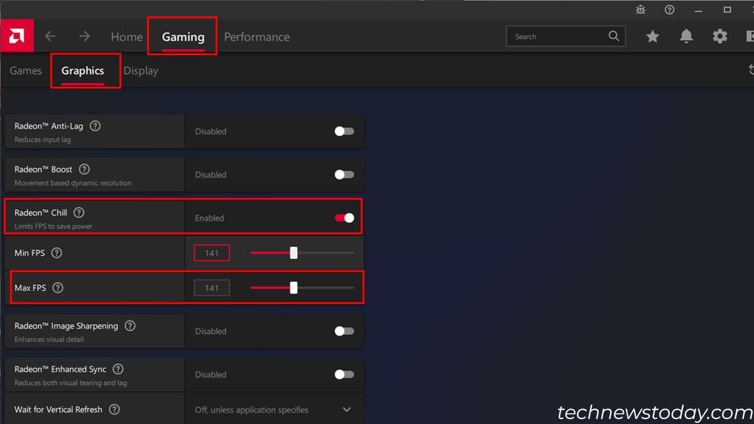
Task: Select the Gaming tab
Action: click(x=183, y=37)
